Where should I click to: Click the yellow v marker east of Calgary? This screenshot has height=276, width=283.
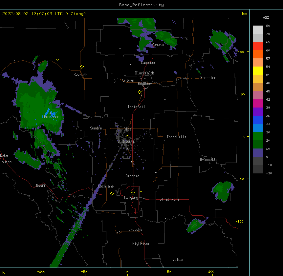(141, 191)
